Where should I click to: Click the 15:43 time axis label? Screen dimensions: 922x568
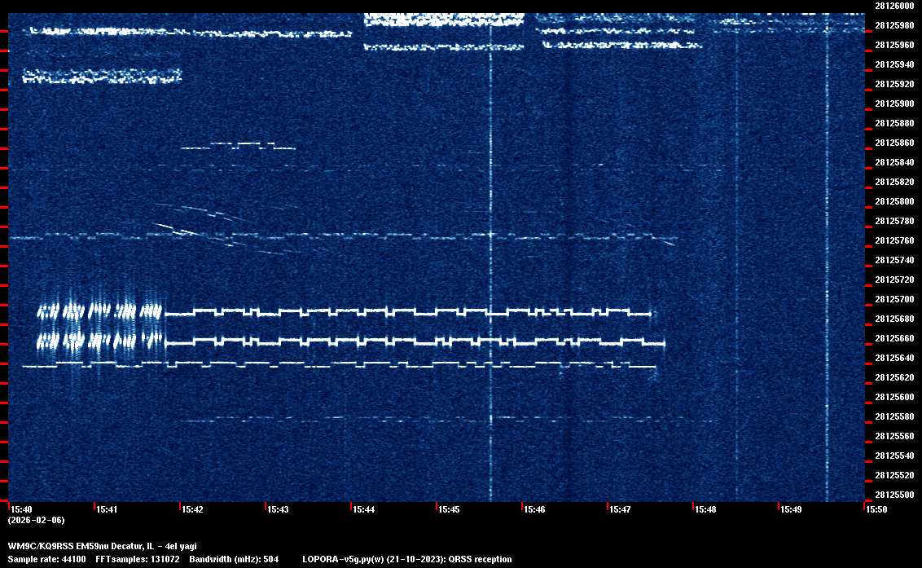point(278,509)
